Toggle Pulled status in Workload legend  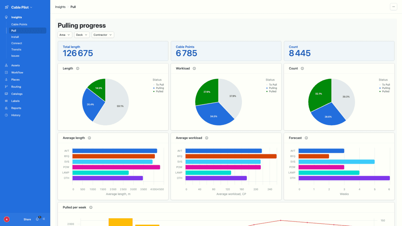click(272, 91)
